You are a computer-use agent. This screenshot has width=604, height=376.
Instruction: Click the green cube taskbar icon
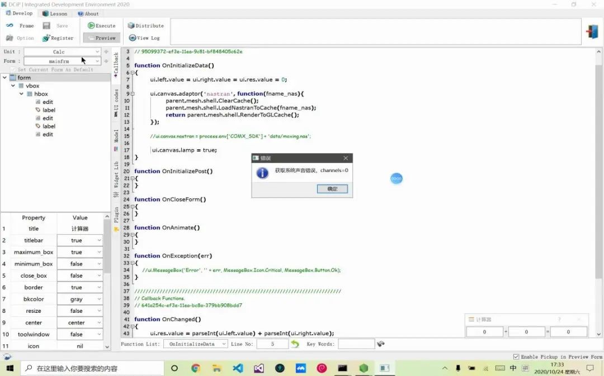pos(364,368)
